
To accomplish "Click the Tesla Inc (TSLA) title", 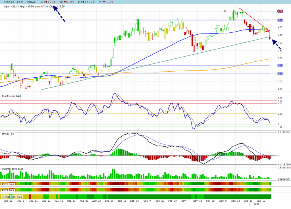I will (20, 2).
